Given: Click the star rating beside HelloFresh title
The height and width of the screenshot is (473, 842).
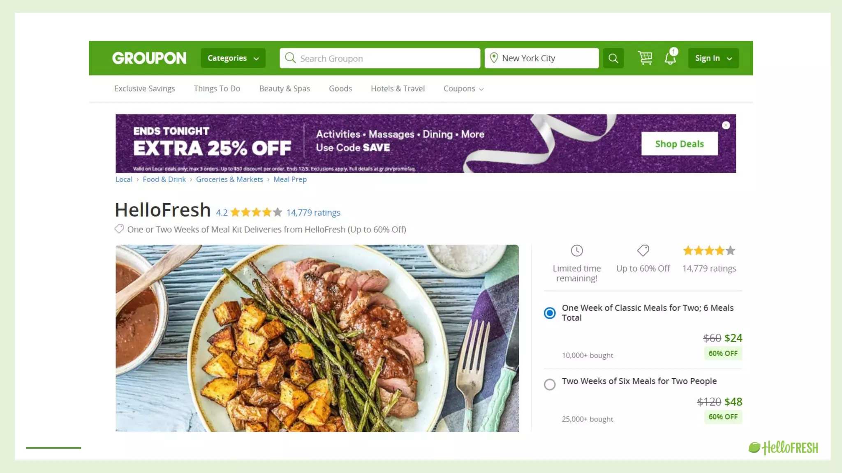Looking at the screenshot, I should click(256, 212).
